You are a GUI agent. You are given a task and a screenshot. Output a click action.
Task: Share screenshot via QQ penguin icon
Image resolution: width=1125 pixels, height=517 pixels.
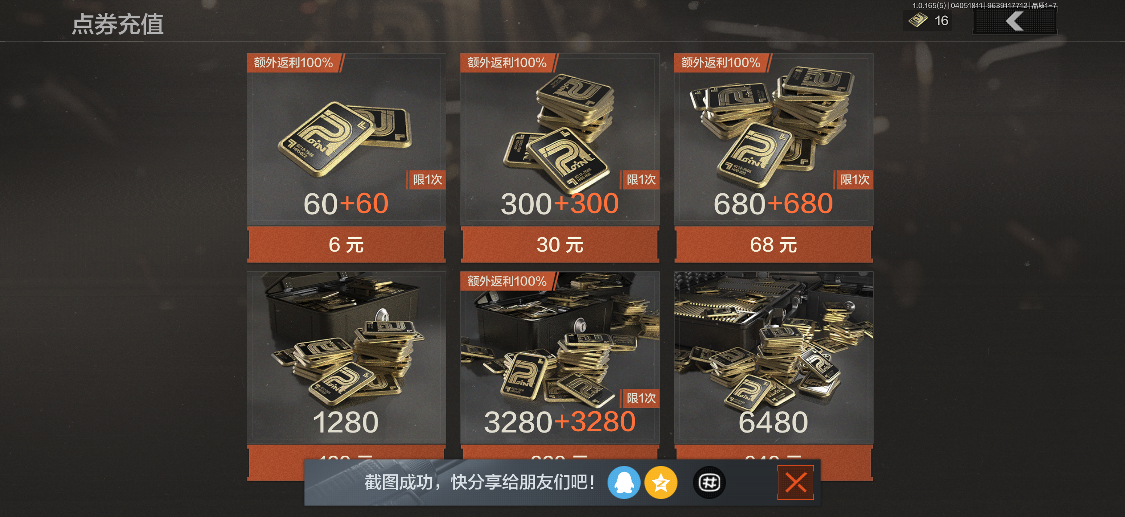click(624, 483)
